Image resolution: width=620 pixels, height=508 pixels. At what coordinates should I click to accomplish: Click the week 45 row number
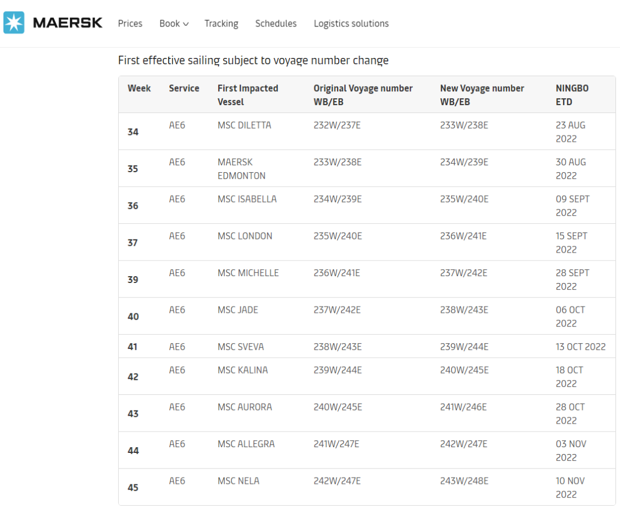[133, 487]
